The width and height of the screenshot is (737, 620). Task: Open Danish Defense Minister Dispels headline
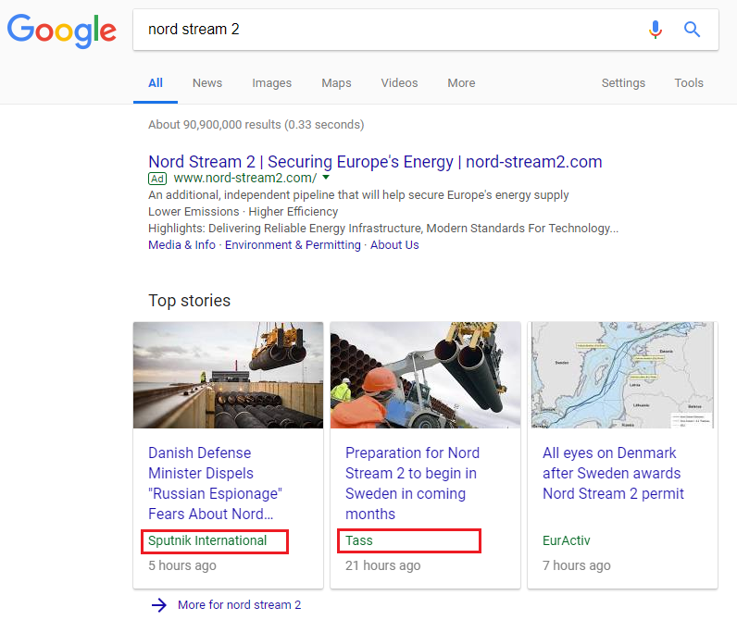coord(215,483)
